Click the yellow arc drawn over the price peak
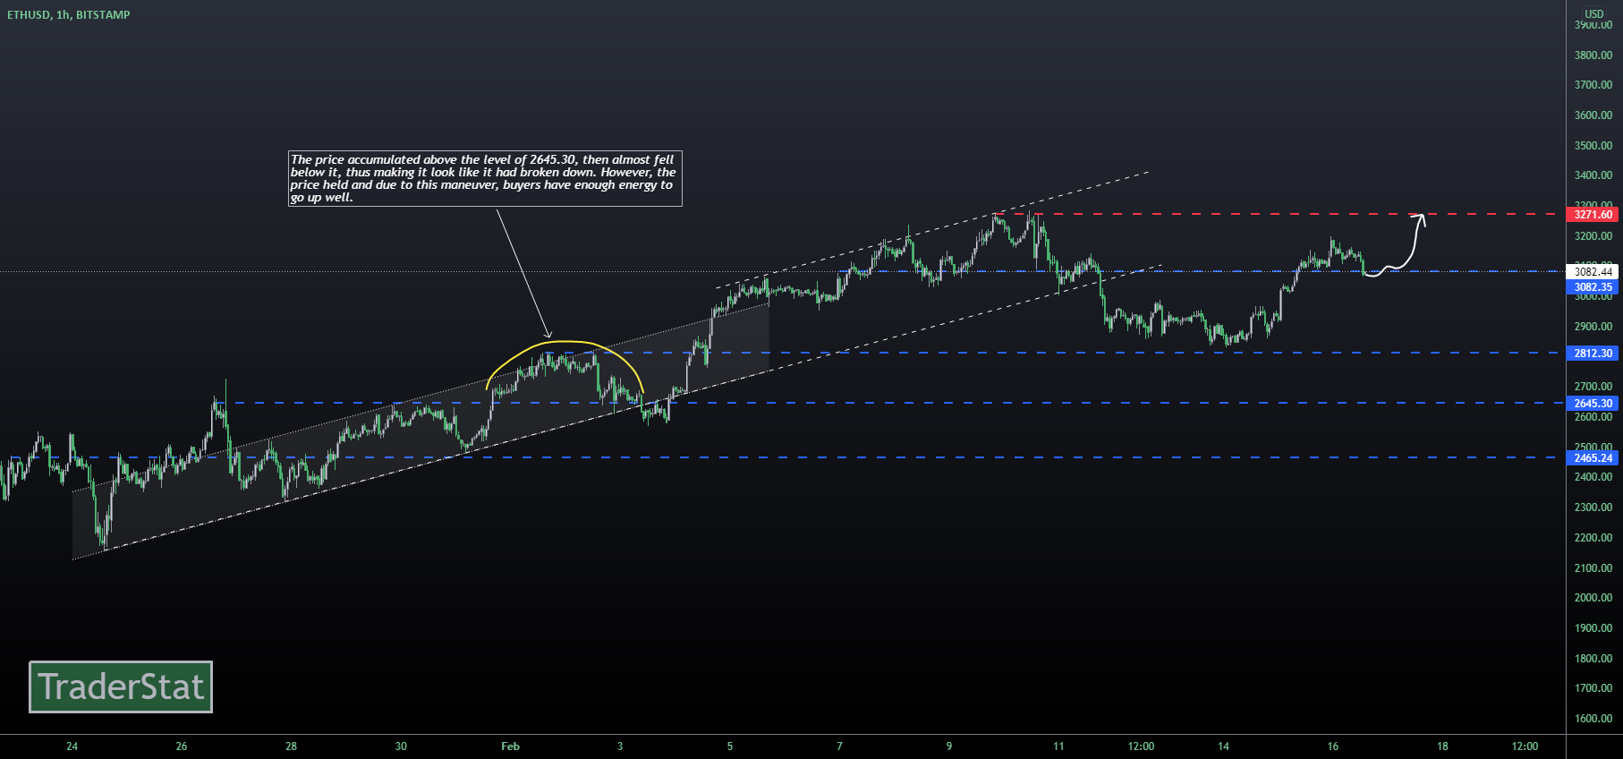Image resolution: width=1623 pixels, height=759 pixels. (x=565, y=342)
